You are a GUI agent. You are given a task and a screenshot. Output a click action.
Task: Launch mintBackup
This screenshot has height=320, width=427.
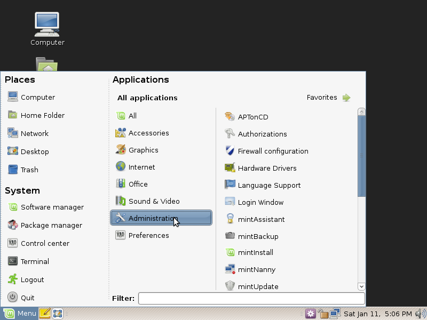click(251, 236)
